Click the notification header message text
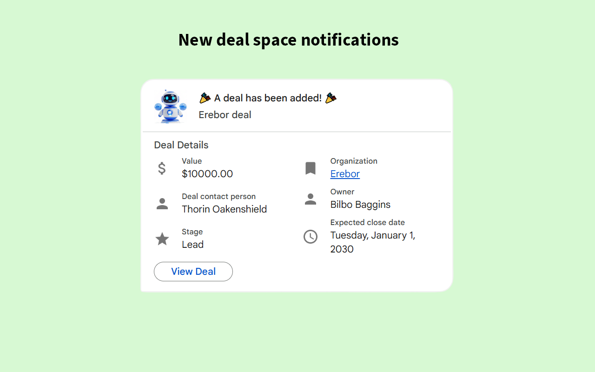595x372 pixels. tap(267, 98)
